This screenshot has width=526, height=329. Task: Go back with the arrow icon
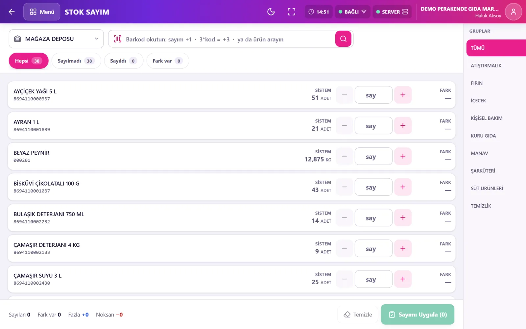[12, 12]
